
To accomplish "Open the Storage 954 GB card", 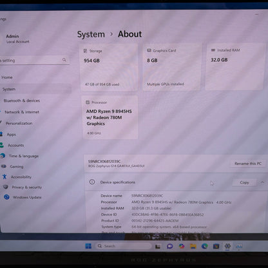I will click(110, 67).
